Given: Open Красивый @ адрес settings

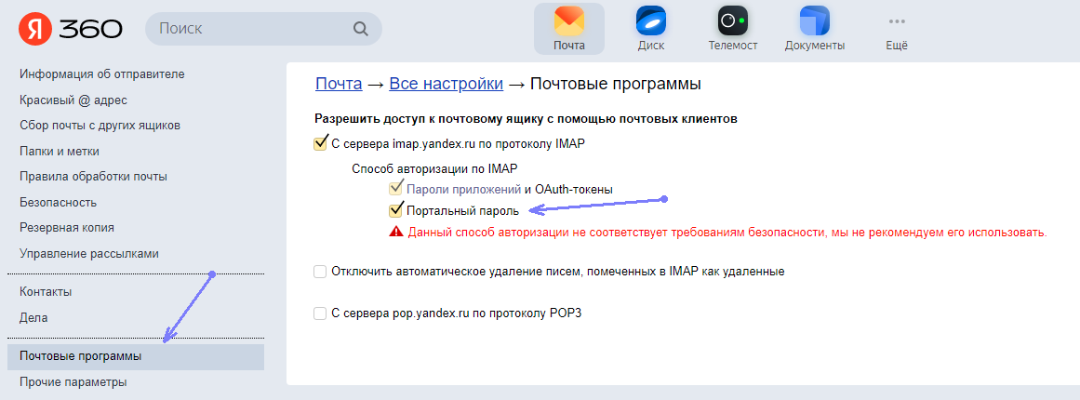Looking at the screenshot, I should 73,100.
